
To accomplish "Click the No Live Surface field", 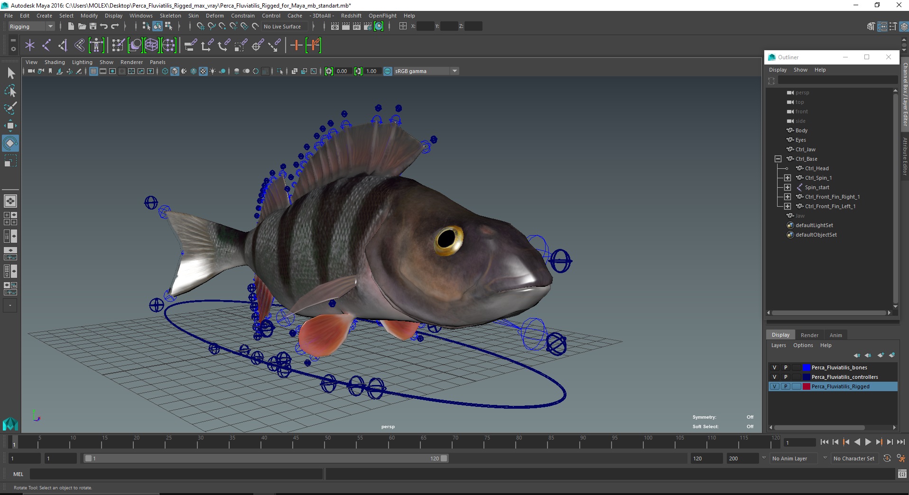I will click(285, 27).
